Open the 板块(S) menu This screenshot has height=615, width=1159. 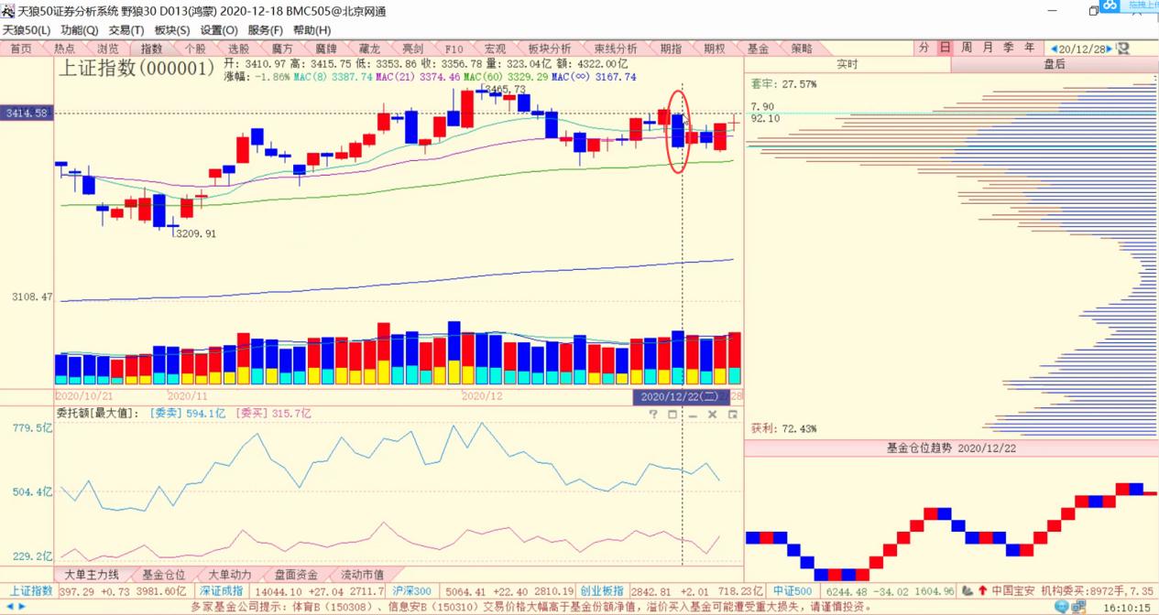click(172, 30)
